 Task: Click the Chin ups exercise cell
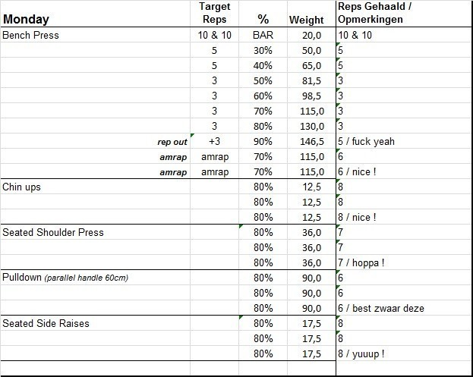pyautogui.click(x=22, y=187)
